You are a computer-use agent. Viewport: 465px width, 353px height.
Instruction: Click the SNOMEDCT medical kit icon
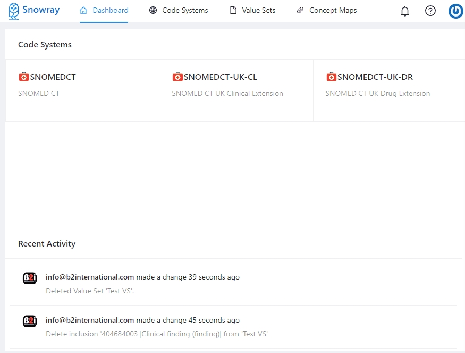24,77
